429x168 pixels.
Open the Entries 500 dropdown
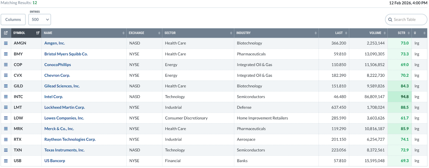click(40, 20)
